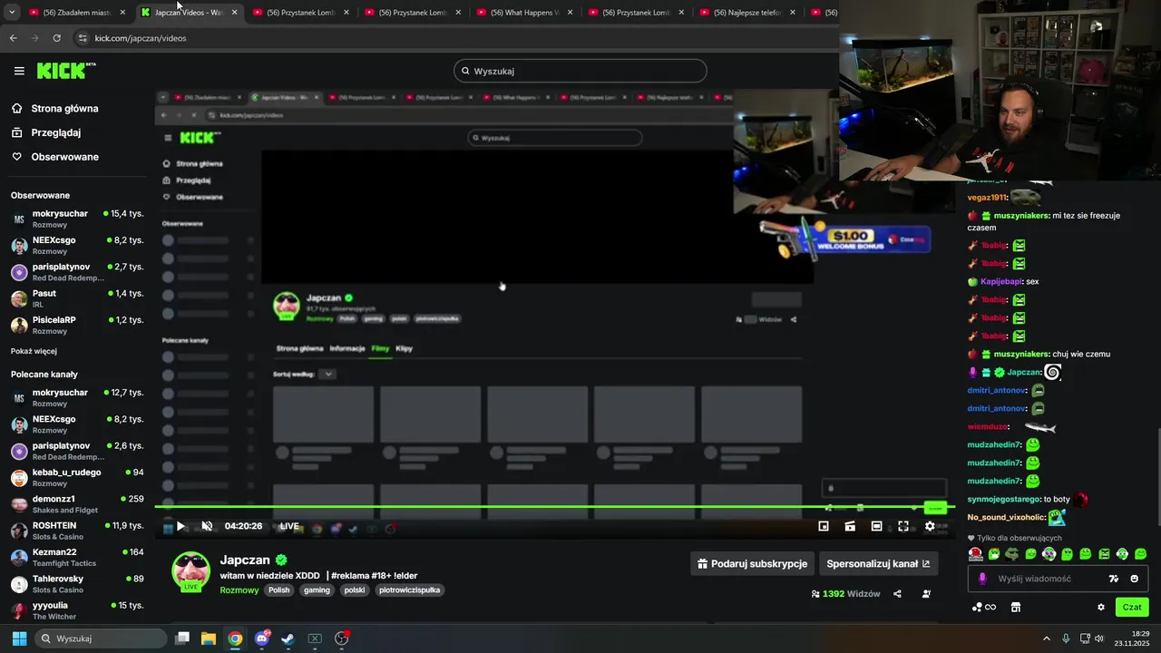Click the green player progress bar
This screenshot has height=653, width=1161.
click(554, 507)
